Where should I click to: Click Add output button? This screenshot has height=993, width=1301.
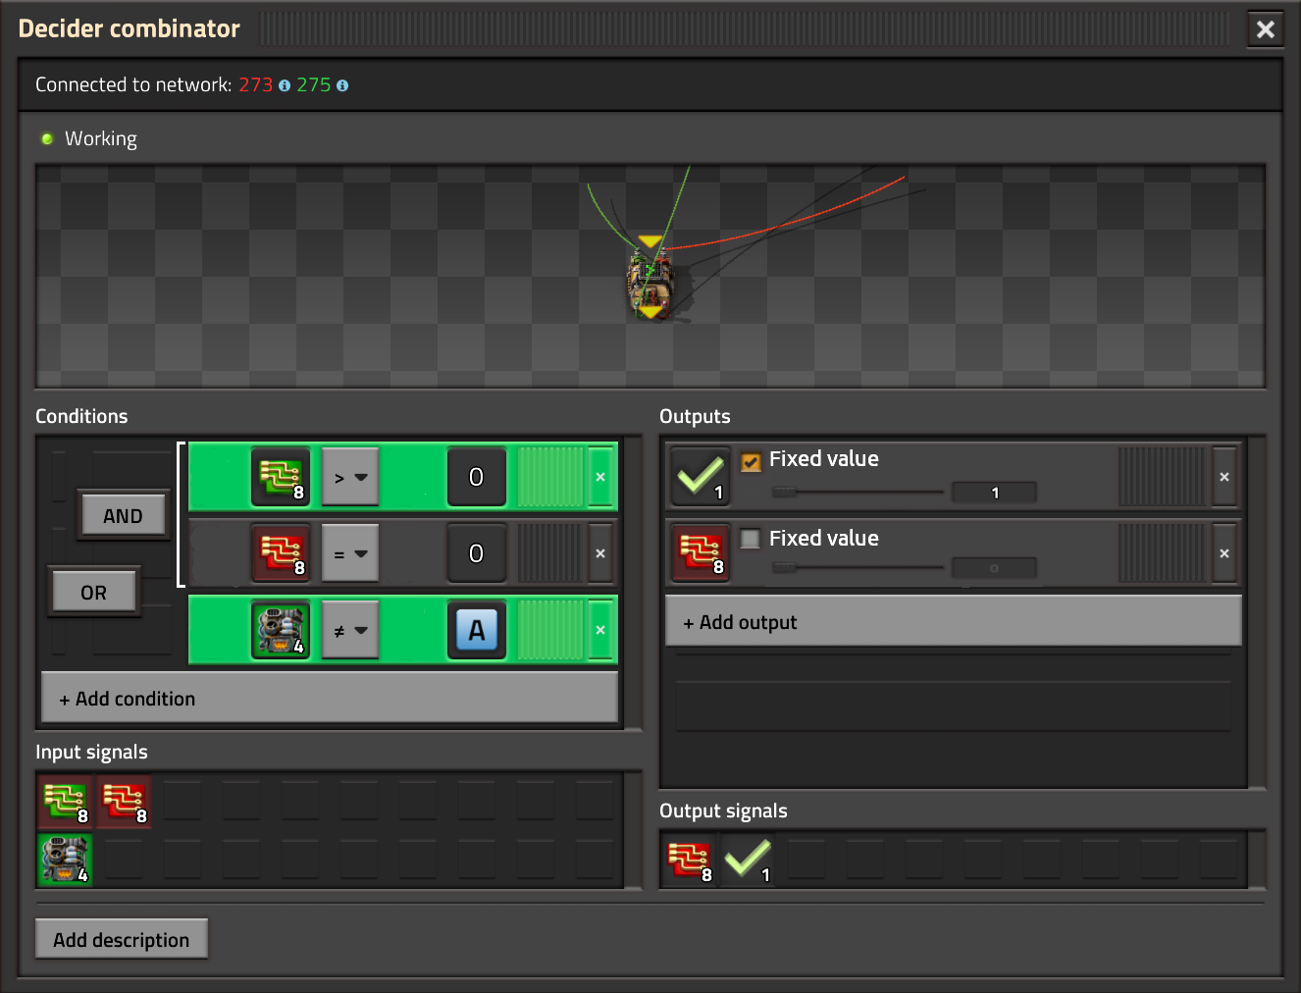[953, 622]
